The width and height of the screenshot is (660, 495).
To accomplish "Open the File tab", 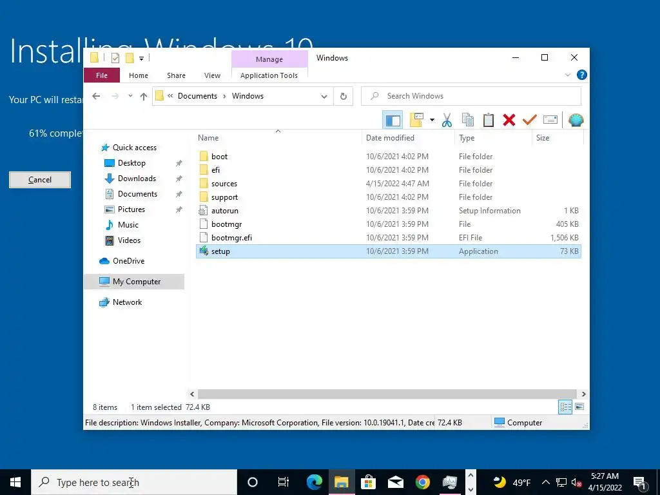I will coord(102,75).
